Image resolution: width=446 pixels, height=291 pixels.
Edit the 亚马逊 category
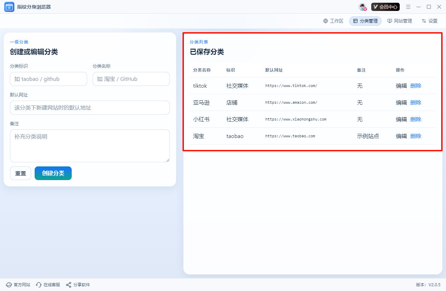coord(401,102)
